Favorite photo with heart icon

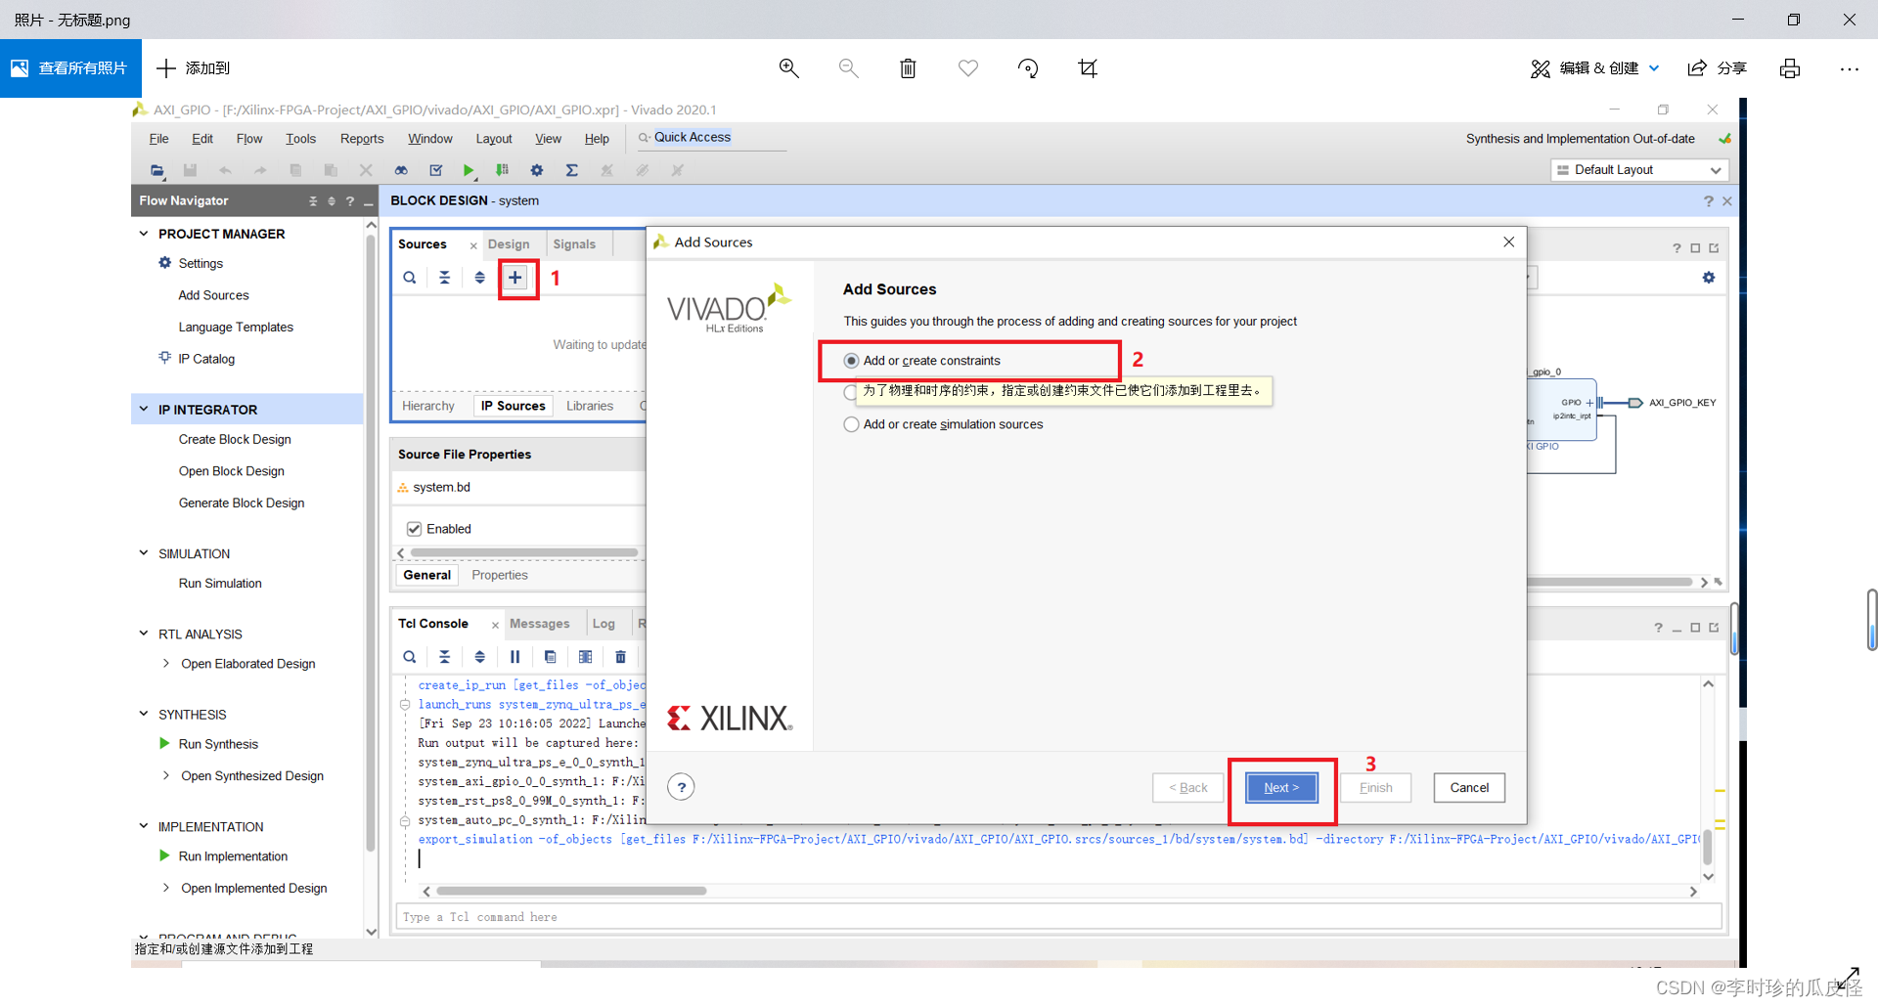coord(968,68)
